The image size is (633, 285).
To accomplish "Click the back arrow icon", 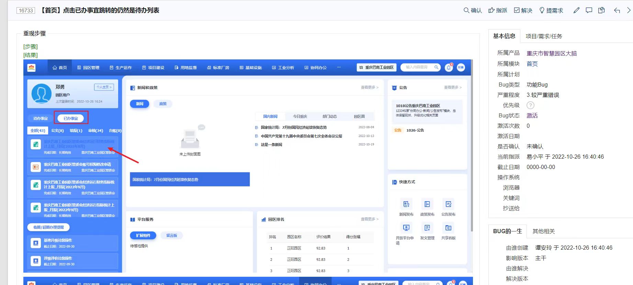I will [617, 10].
